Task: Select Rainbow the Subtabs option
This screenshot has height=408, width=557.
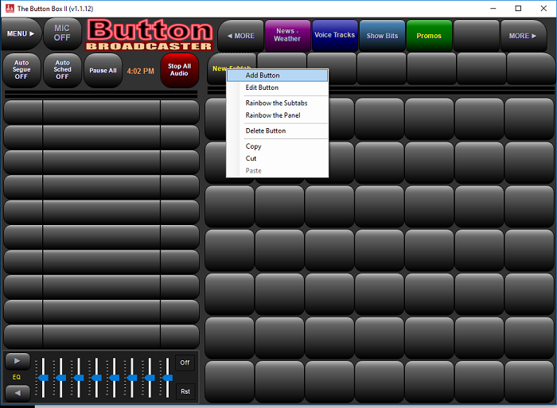Action: pos(277,103)
